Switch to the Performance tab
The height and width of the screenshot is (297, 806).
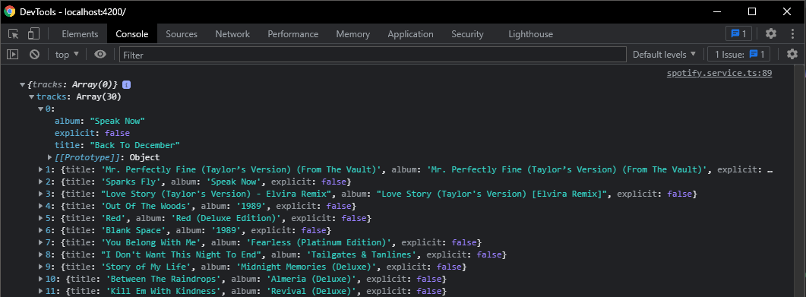(x=293, y=34)
